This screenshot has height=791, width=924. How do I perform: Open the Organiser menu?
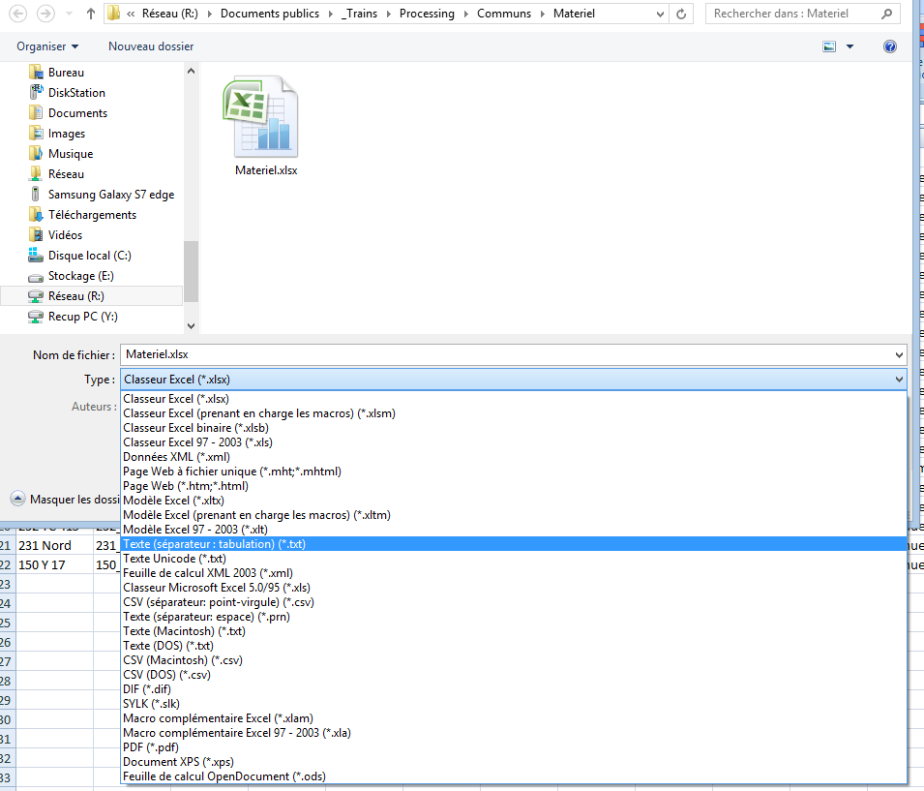47,46
